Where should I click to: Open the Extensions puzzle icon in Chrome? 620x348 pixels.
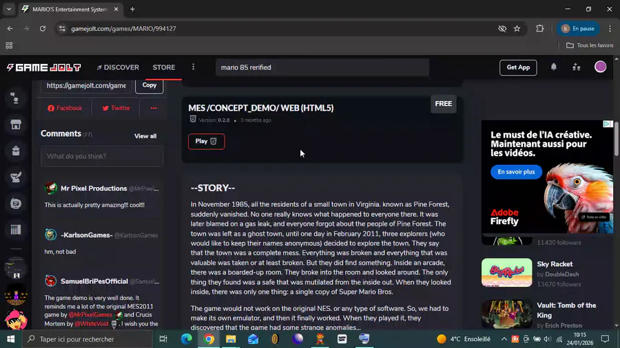point(539,28)
